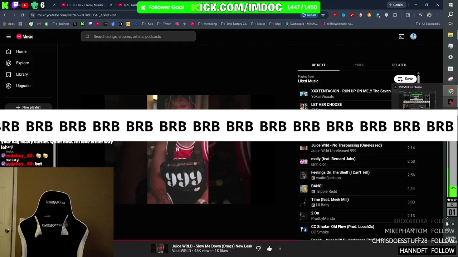
Task: Open the Windows Start button
Action: pos(450,5)
